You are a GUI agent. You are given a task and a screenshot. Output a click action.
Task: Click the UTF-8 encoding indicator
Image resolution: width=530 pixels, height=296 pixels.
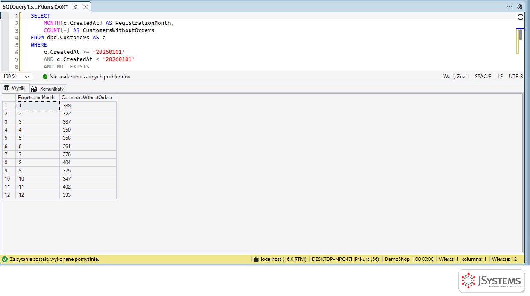(516, 77)
